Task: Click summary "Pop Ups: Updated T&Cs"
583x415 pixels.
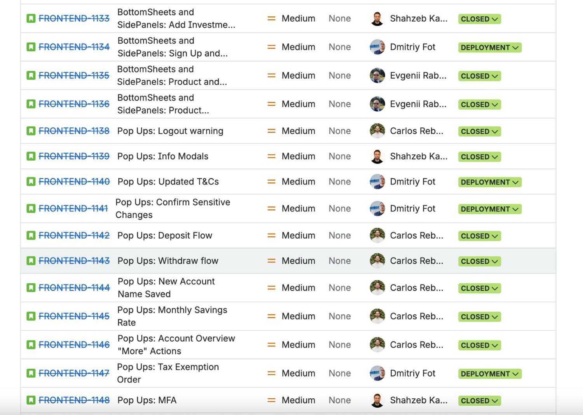Action: pyautogui.click(x=168, y=181)
